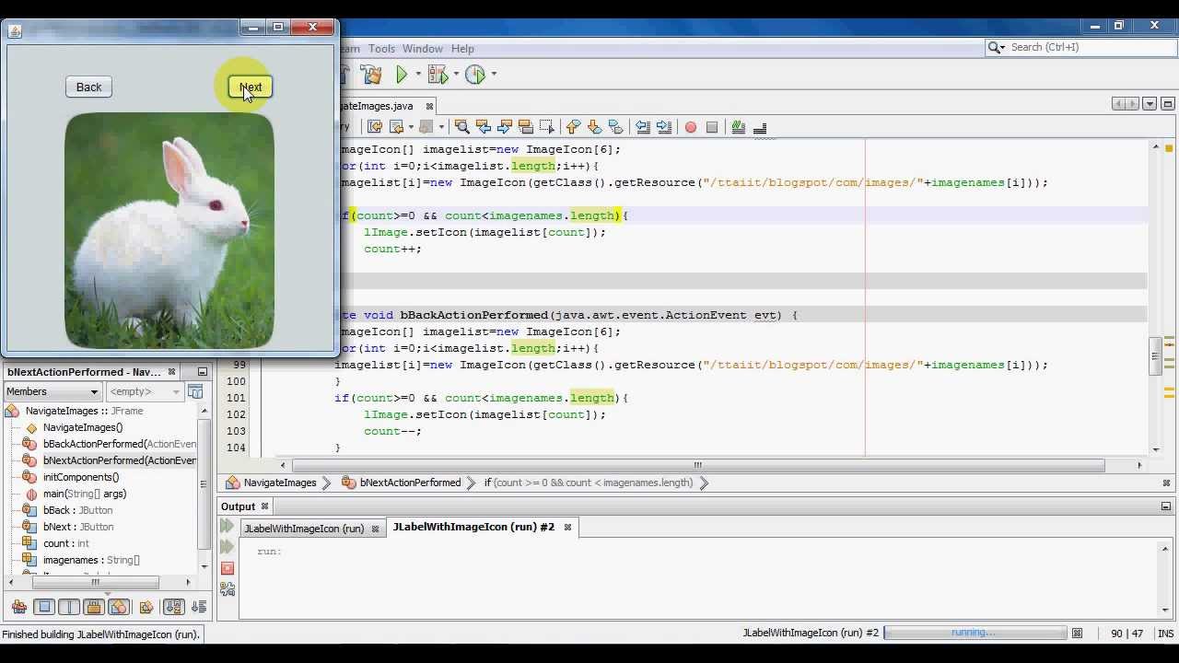Toggle Bookmark in the editor toolbar

pyautogui.click(x=616, y=127)
